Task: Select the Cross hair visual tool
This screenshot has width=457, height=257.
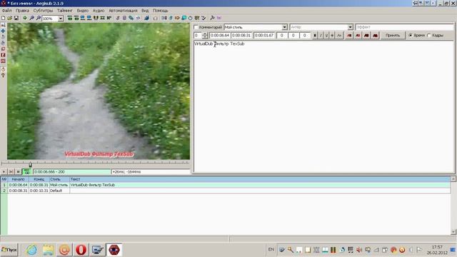Action: pyautogui.click(x=3, y=25)
